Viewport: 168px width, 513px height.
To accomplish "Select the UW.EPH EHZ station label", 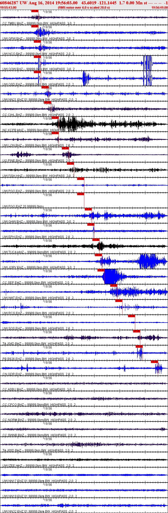I will [x=38, y=237].
